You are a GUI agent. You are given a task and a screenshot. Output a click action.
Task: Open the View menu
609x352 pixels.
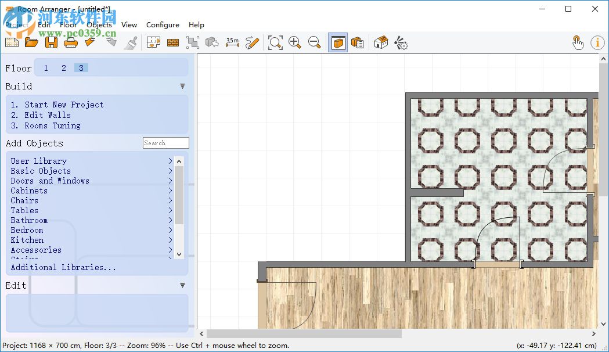[129, 24]
